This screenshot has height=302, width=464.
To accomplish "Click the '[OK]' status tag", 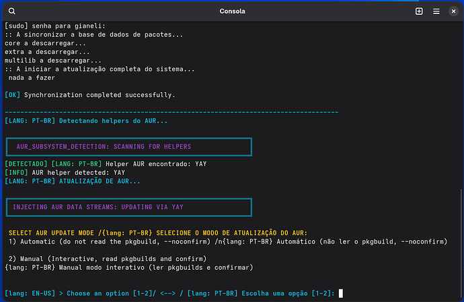I will [12, 95].
